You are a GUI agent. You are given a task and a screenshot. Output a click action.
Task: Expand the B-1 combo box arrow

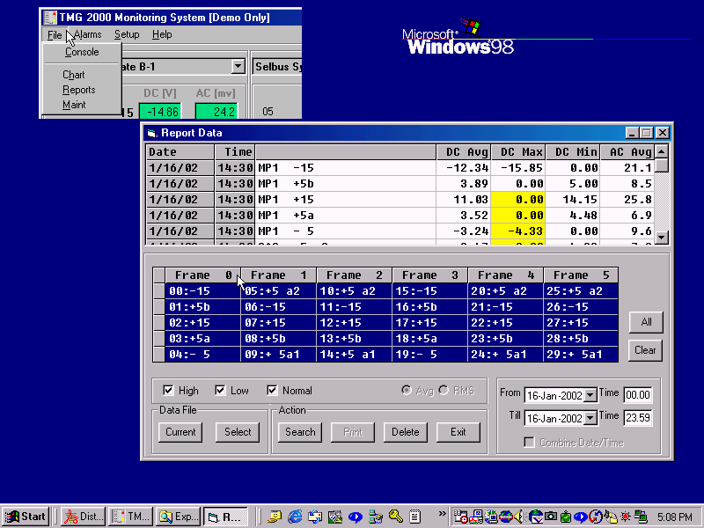coord(238,67)
